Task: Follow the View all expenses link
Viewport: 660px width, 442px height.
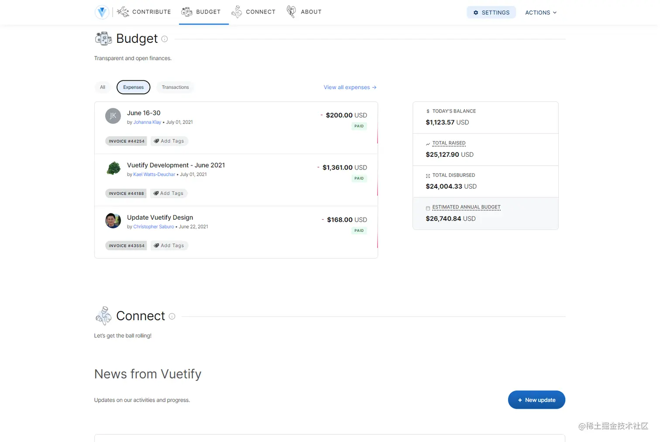Action: click(x=350, y=87)
